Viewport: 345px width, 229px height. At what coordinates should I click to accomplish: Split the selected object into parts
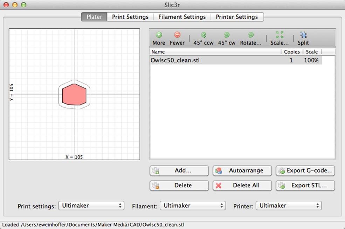pos(303,38)
